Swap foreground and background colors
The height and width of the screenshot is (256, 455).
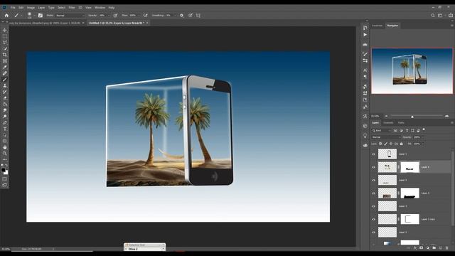tap(6, 166)
